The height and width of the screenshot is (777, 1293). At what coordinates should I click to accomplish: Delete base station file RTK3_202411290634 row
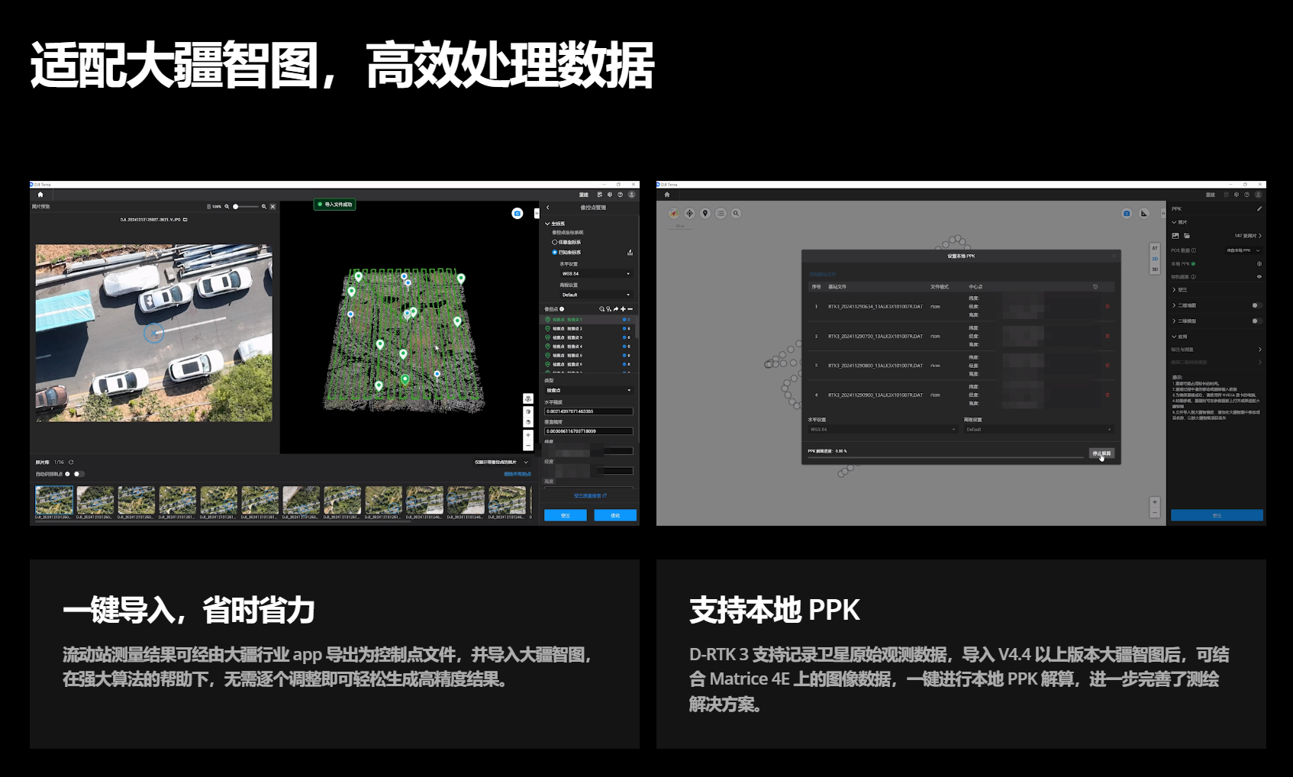pos(1108,307)
